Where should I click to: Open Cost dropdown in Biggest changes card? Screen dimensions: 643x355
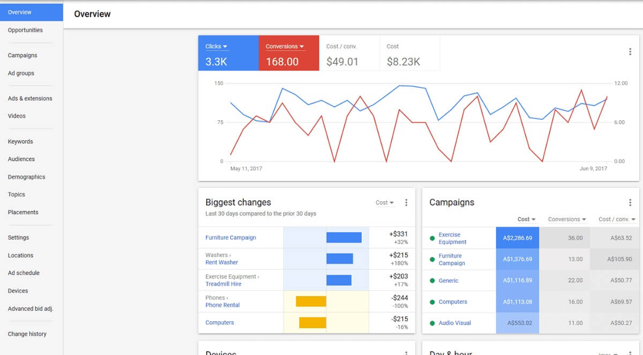(385, 203)
